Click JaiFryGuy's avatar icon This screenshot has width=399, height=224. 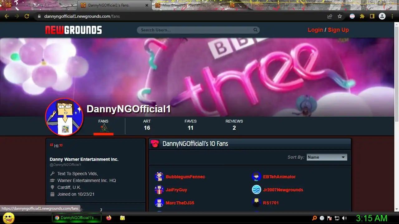tap(159, 190)
